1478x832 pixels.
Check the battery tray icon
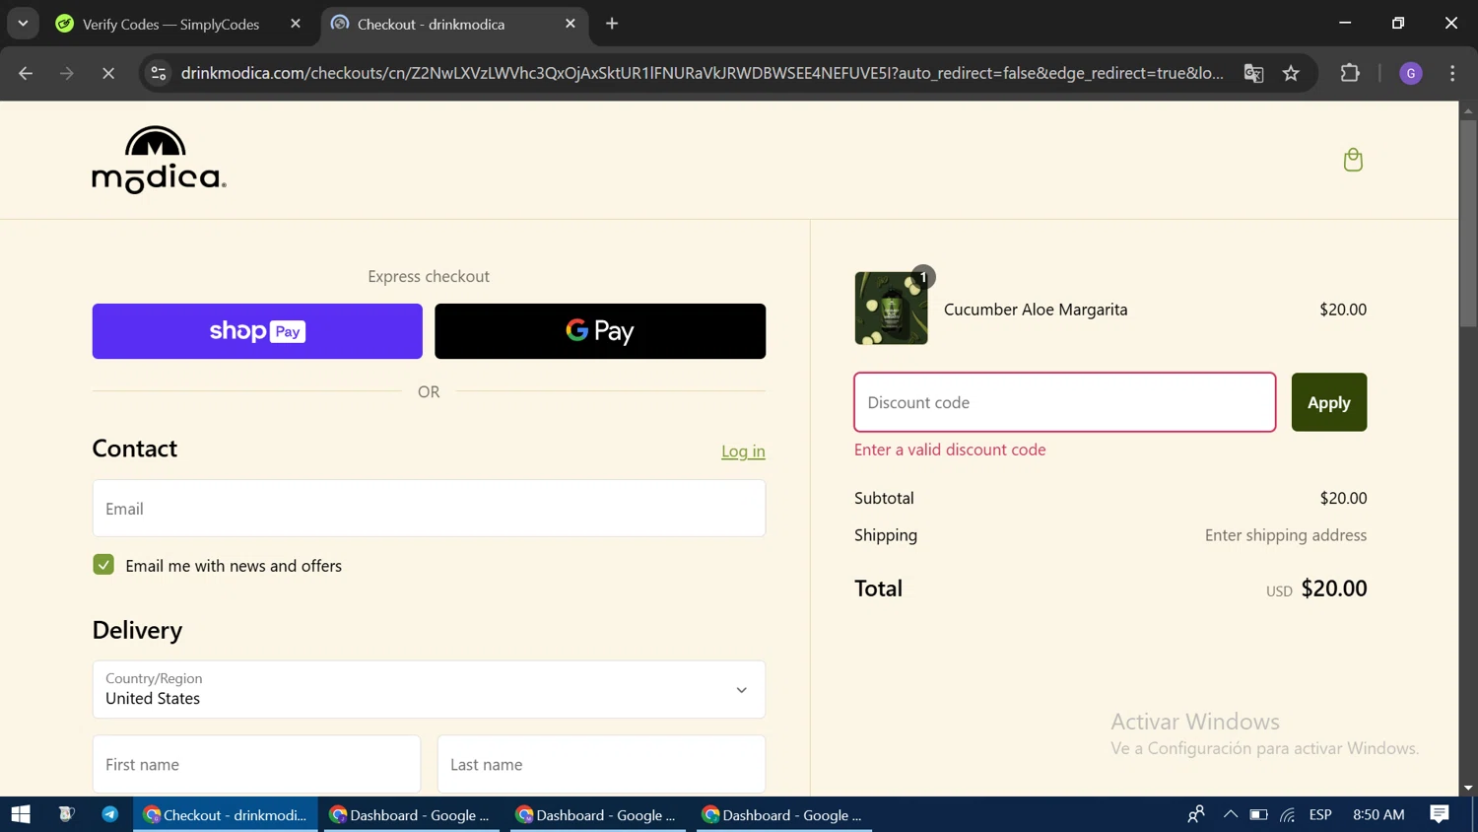(x=1258, y=814)
